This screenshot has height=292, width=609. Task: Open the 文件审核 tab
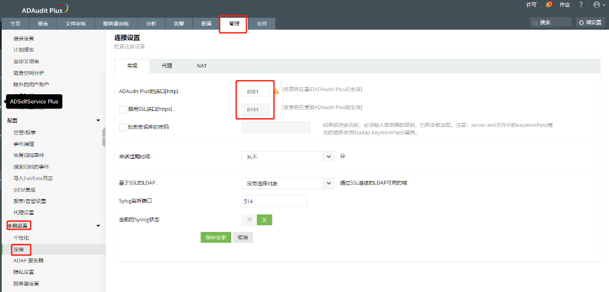(x=76, y=23)
